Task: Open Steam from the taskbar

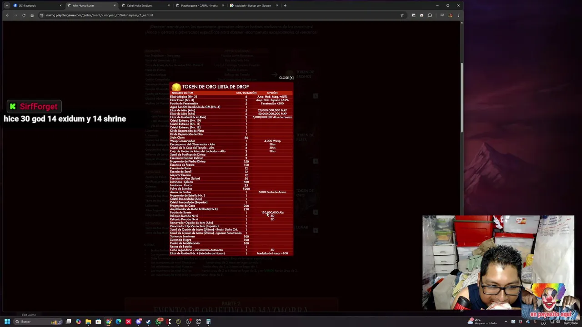Action: (148, 322)
